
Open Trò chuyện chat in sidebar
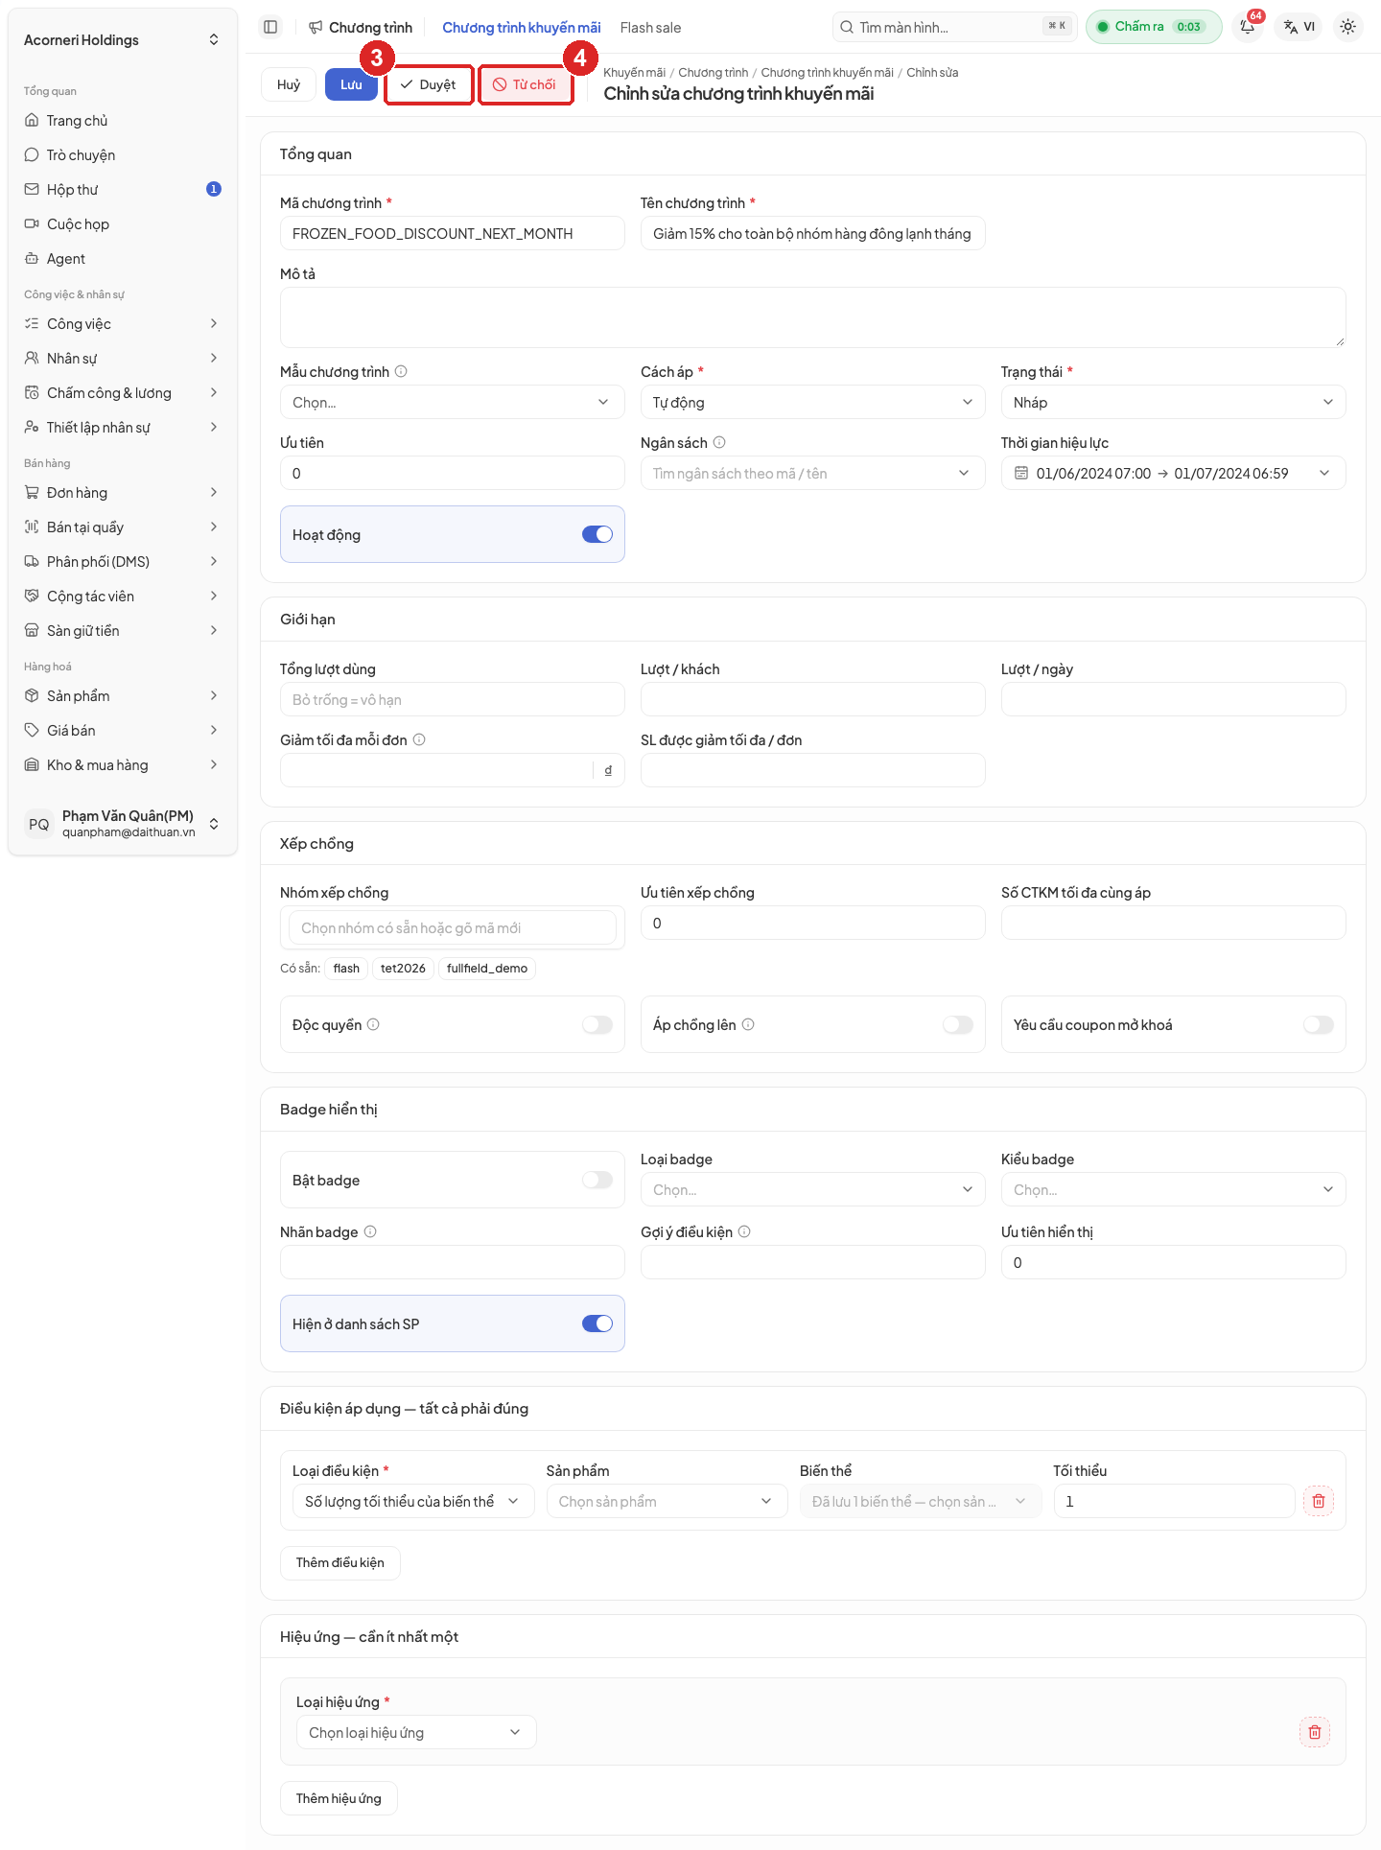click(123, 155)
